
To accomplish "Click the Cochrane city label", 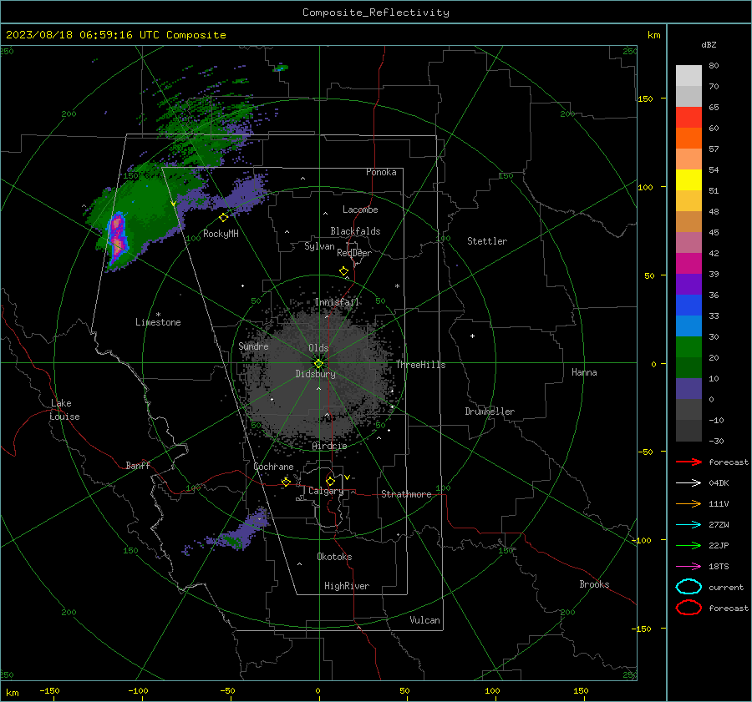I will click(x=273, y=467).
